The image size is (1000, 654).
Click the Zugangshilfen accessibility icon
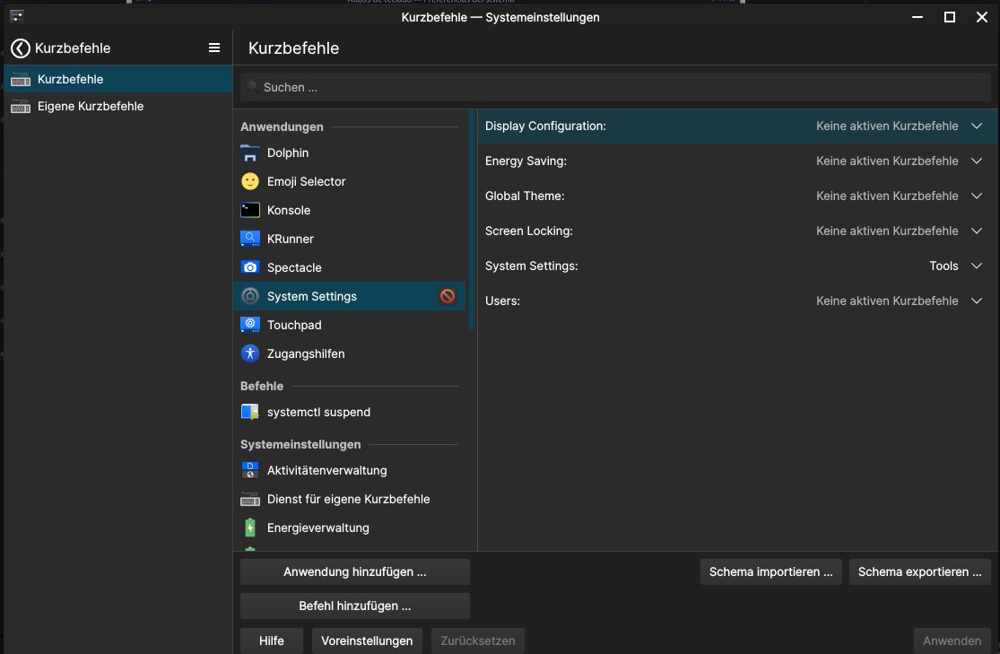pos(250,353)
